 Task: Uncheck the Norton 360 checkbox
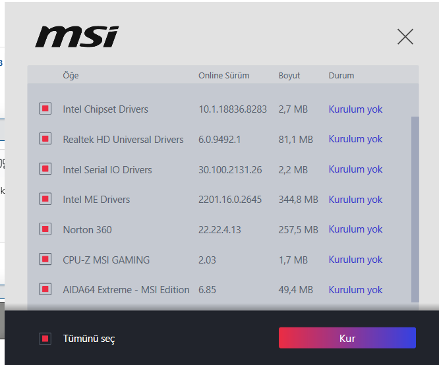pyautogui.click(x=45, y=229)
